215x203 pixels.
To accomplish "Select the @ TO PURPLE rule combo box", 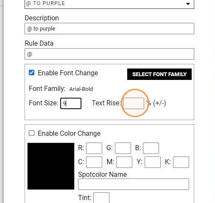I will pyautogui.click(x=109, y=4).
